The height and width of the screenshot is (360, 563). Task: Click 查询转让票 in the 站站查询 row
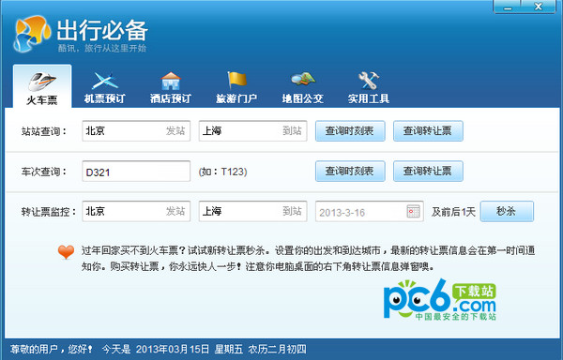click(428, 131)
